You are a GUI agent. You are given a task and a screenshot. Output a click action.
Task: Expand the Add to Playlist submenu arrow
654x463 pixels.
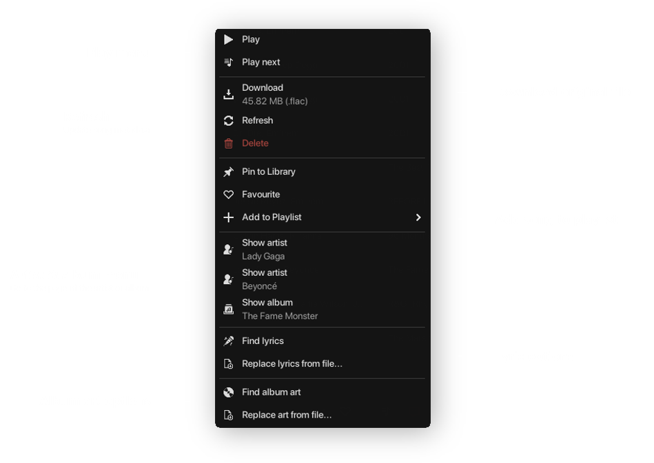click(418, 217)
